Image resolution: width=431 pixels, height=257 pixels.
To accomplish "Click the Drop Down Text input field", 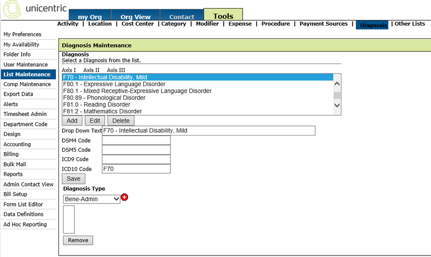I will [209, 131].
